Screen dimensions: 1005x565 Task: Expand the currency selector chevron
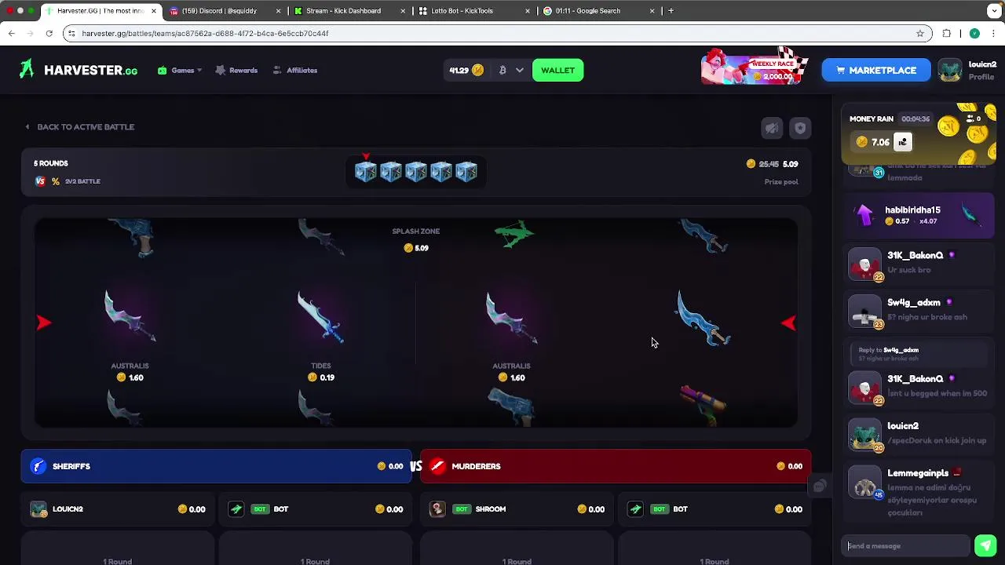coord(519,71)
